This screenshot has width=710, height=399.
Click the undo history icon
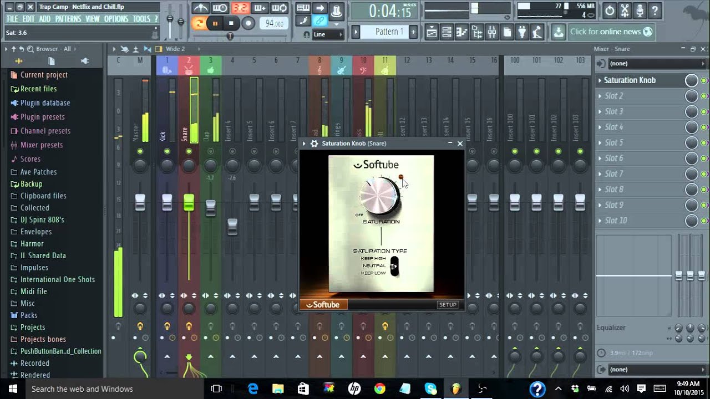[x=610, y=10]
